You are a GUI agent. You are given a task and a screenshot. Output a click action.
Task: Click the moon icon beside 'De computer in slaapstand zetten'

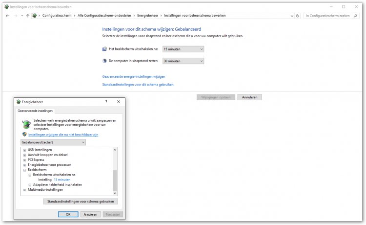[104, 61]
